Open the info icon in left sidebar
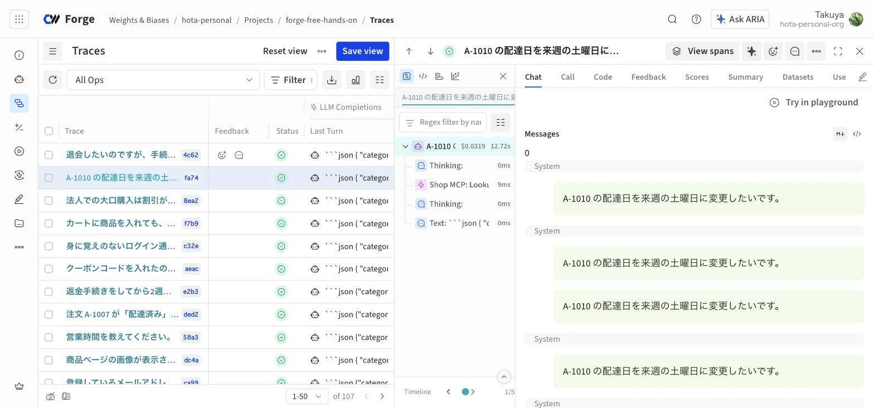The width and height of the screenshot is (874, 408). 19,55
